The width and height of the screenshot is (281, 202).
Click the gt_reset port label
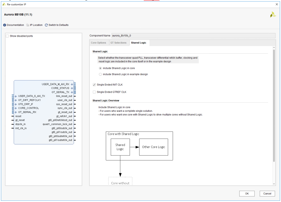tap(20, 120)
